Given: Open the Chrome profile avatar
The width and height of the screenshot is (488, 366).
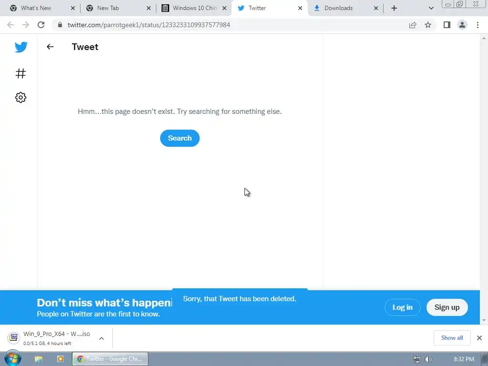Looking at the screenshot, I should point(462,25).
